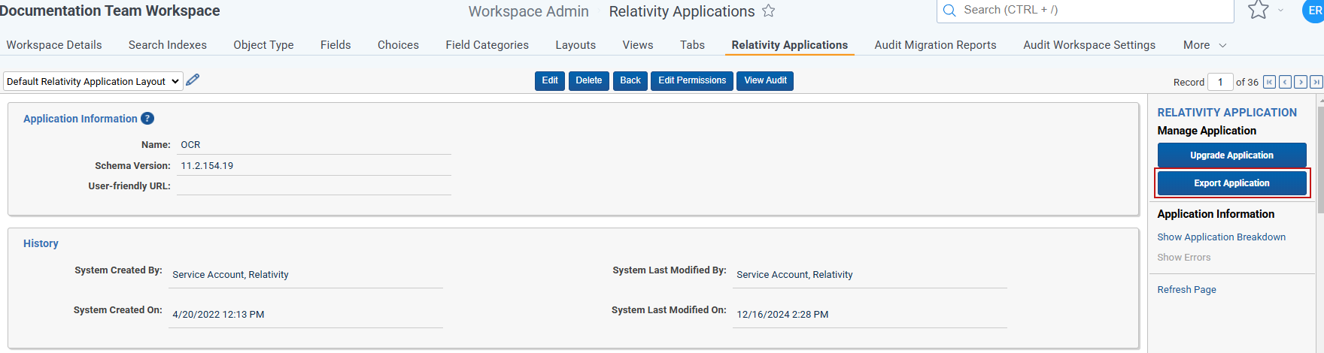Open Show Application Breakdown link
The height and width of the screenshot is (353, 1324).
pyautogui.click(x=1221, y=237)
